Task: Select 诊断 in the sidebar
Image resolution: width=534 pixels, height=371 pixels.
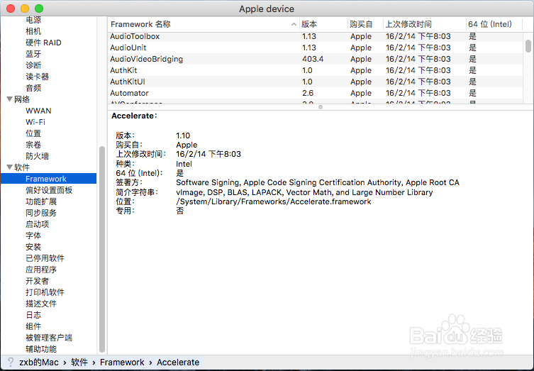Action: [33, 65]
